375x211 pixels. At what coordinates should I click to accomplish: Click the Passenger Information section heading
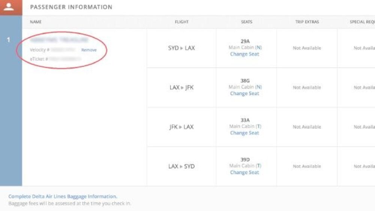71,7
